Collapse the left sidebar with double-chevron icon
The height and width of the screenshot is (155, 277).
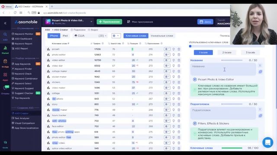(5, 23)
